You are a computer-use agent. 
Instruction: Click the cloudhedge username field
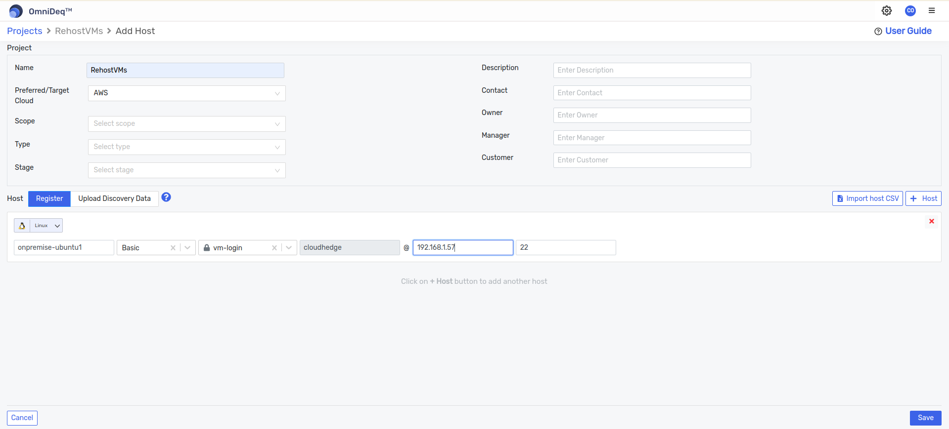[x=350, y=247]
